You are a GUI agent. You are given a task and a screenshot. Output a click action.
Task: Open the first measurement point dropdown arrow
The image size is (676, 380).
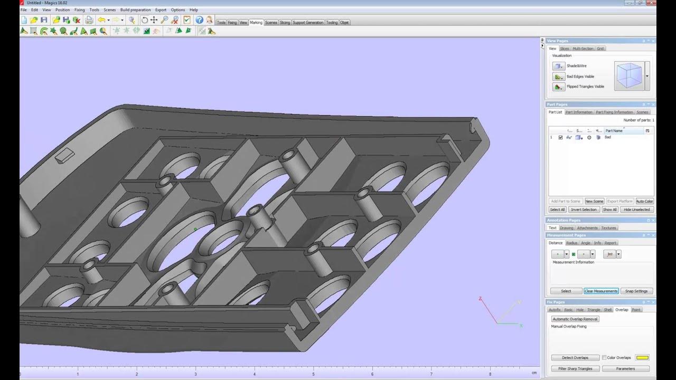(567, 254)
